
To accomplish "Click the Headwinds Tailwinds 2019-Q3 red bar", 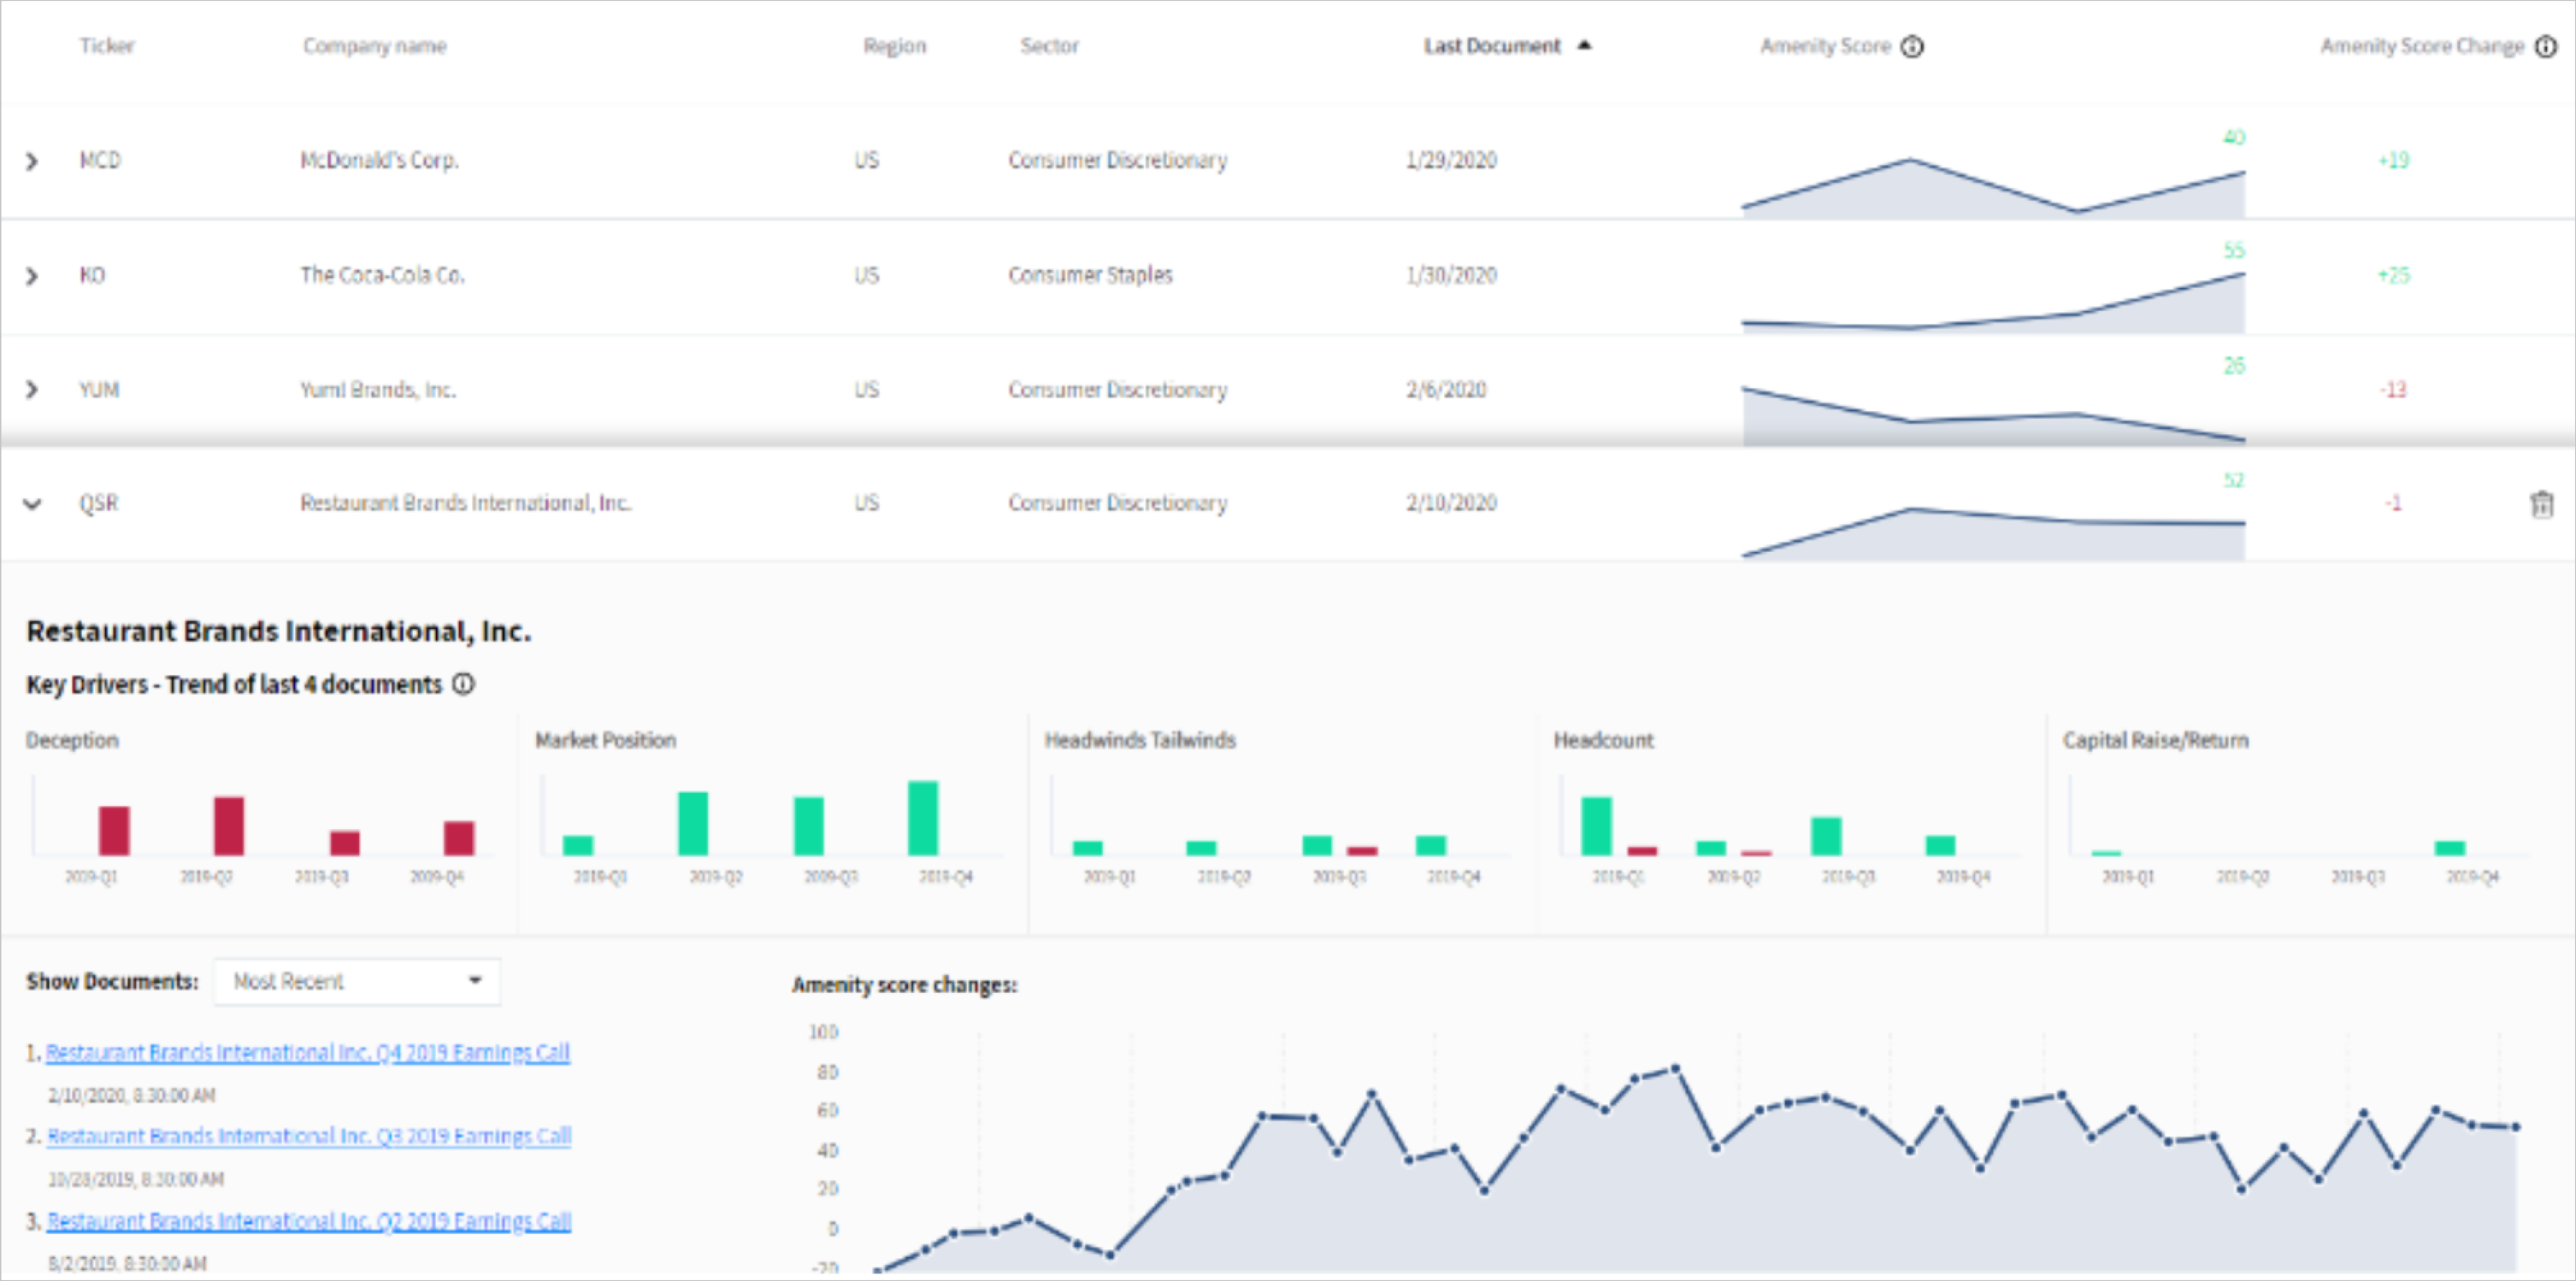I will point(1362,851).
